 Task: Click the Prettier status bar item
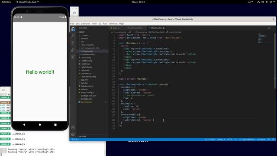261,140
